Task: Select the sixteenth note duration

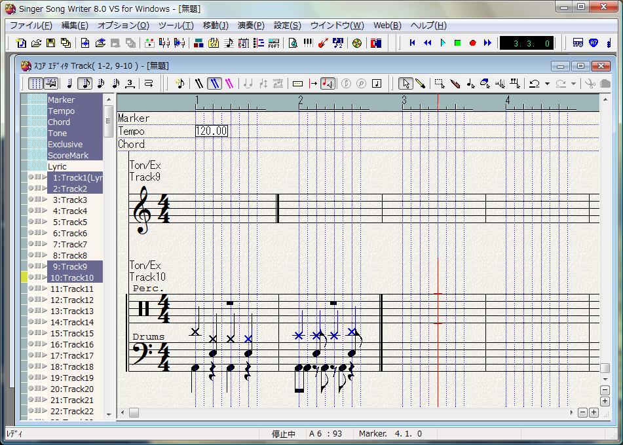Action: coord(101,83)
